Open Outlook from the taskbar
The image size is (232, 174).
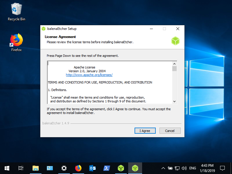pyautogui.click(x=93, y=168)
